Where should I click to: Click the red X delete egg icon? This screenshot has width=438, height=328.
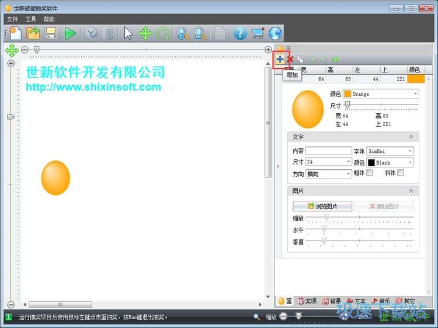point(290,59)
